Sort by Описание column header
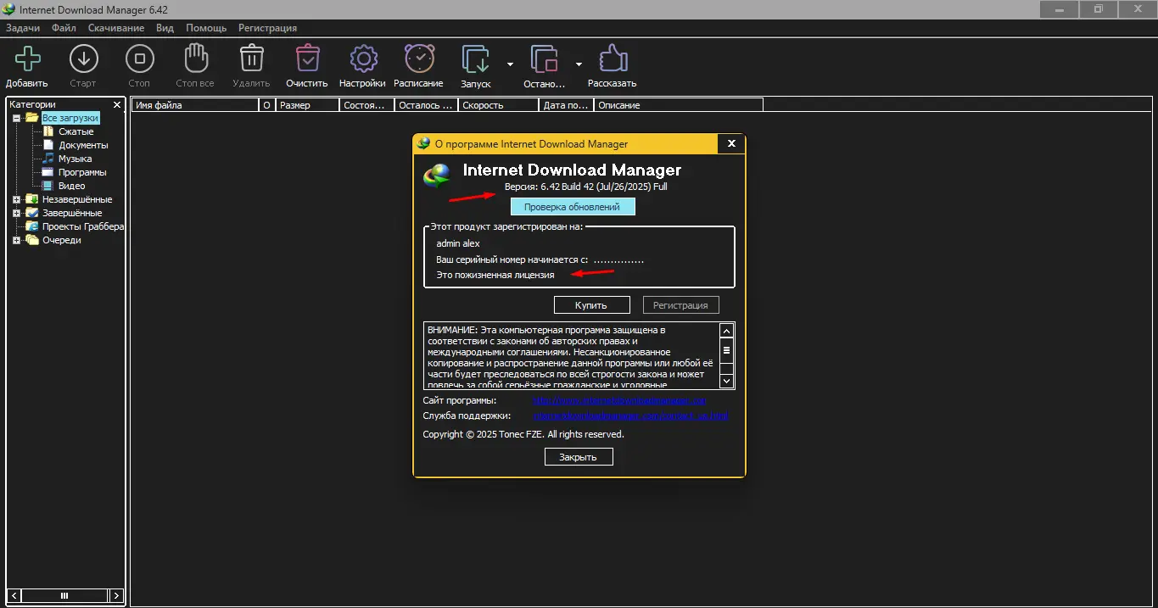The image size is (1158, 608). click(x=678, y=105)
